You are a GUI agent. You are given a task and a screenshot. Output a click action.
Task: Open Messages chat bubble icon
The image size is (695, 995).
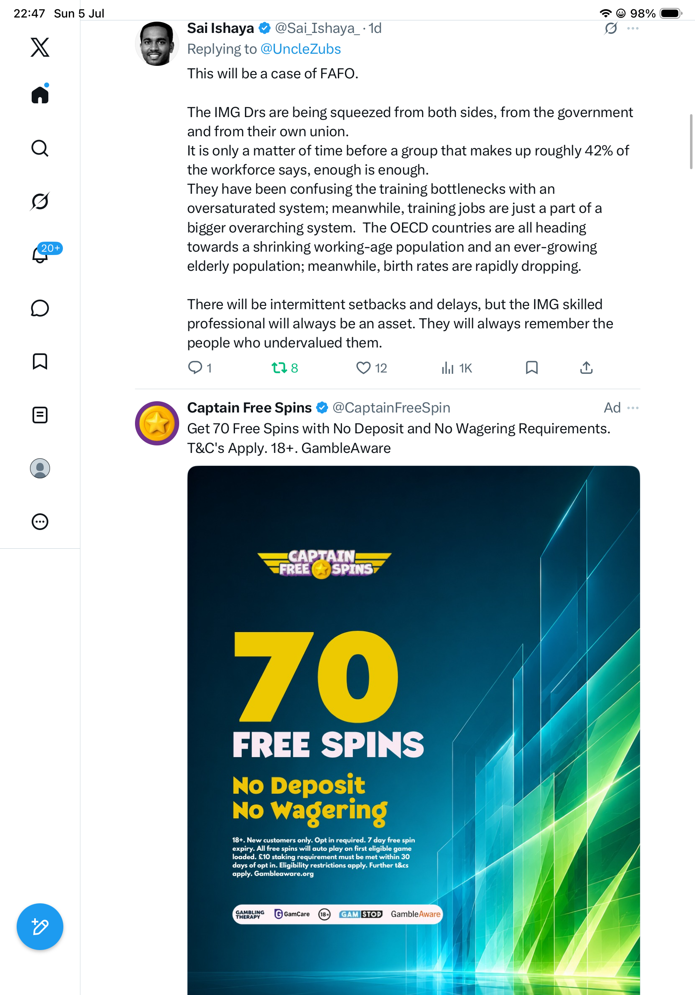click(40, 308)
